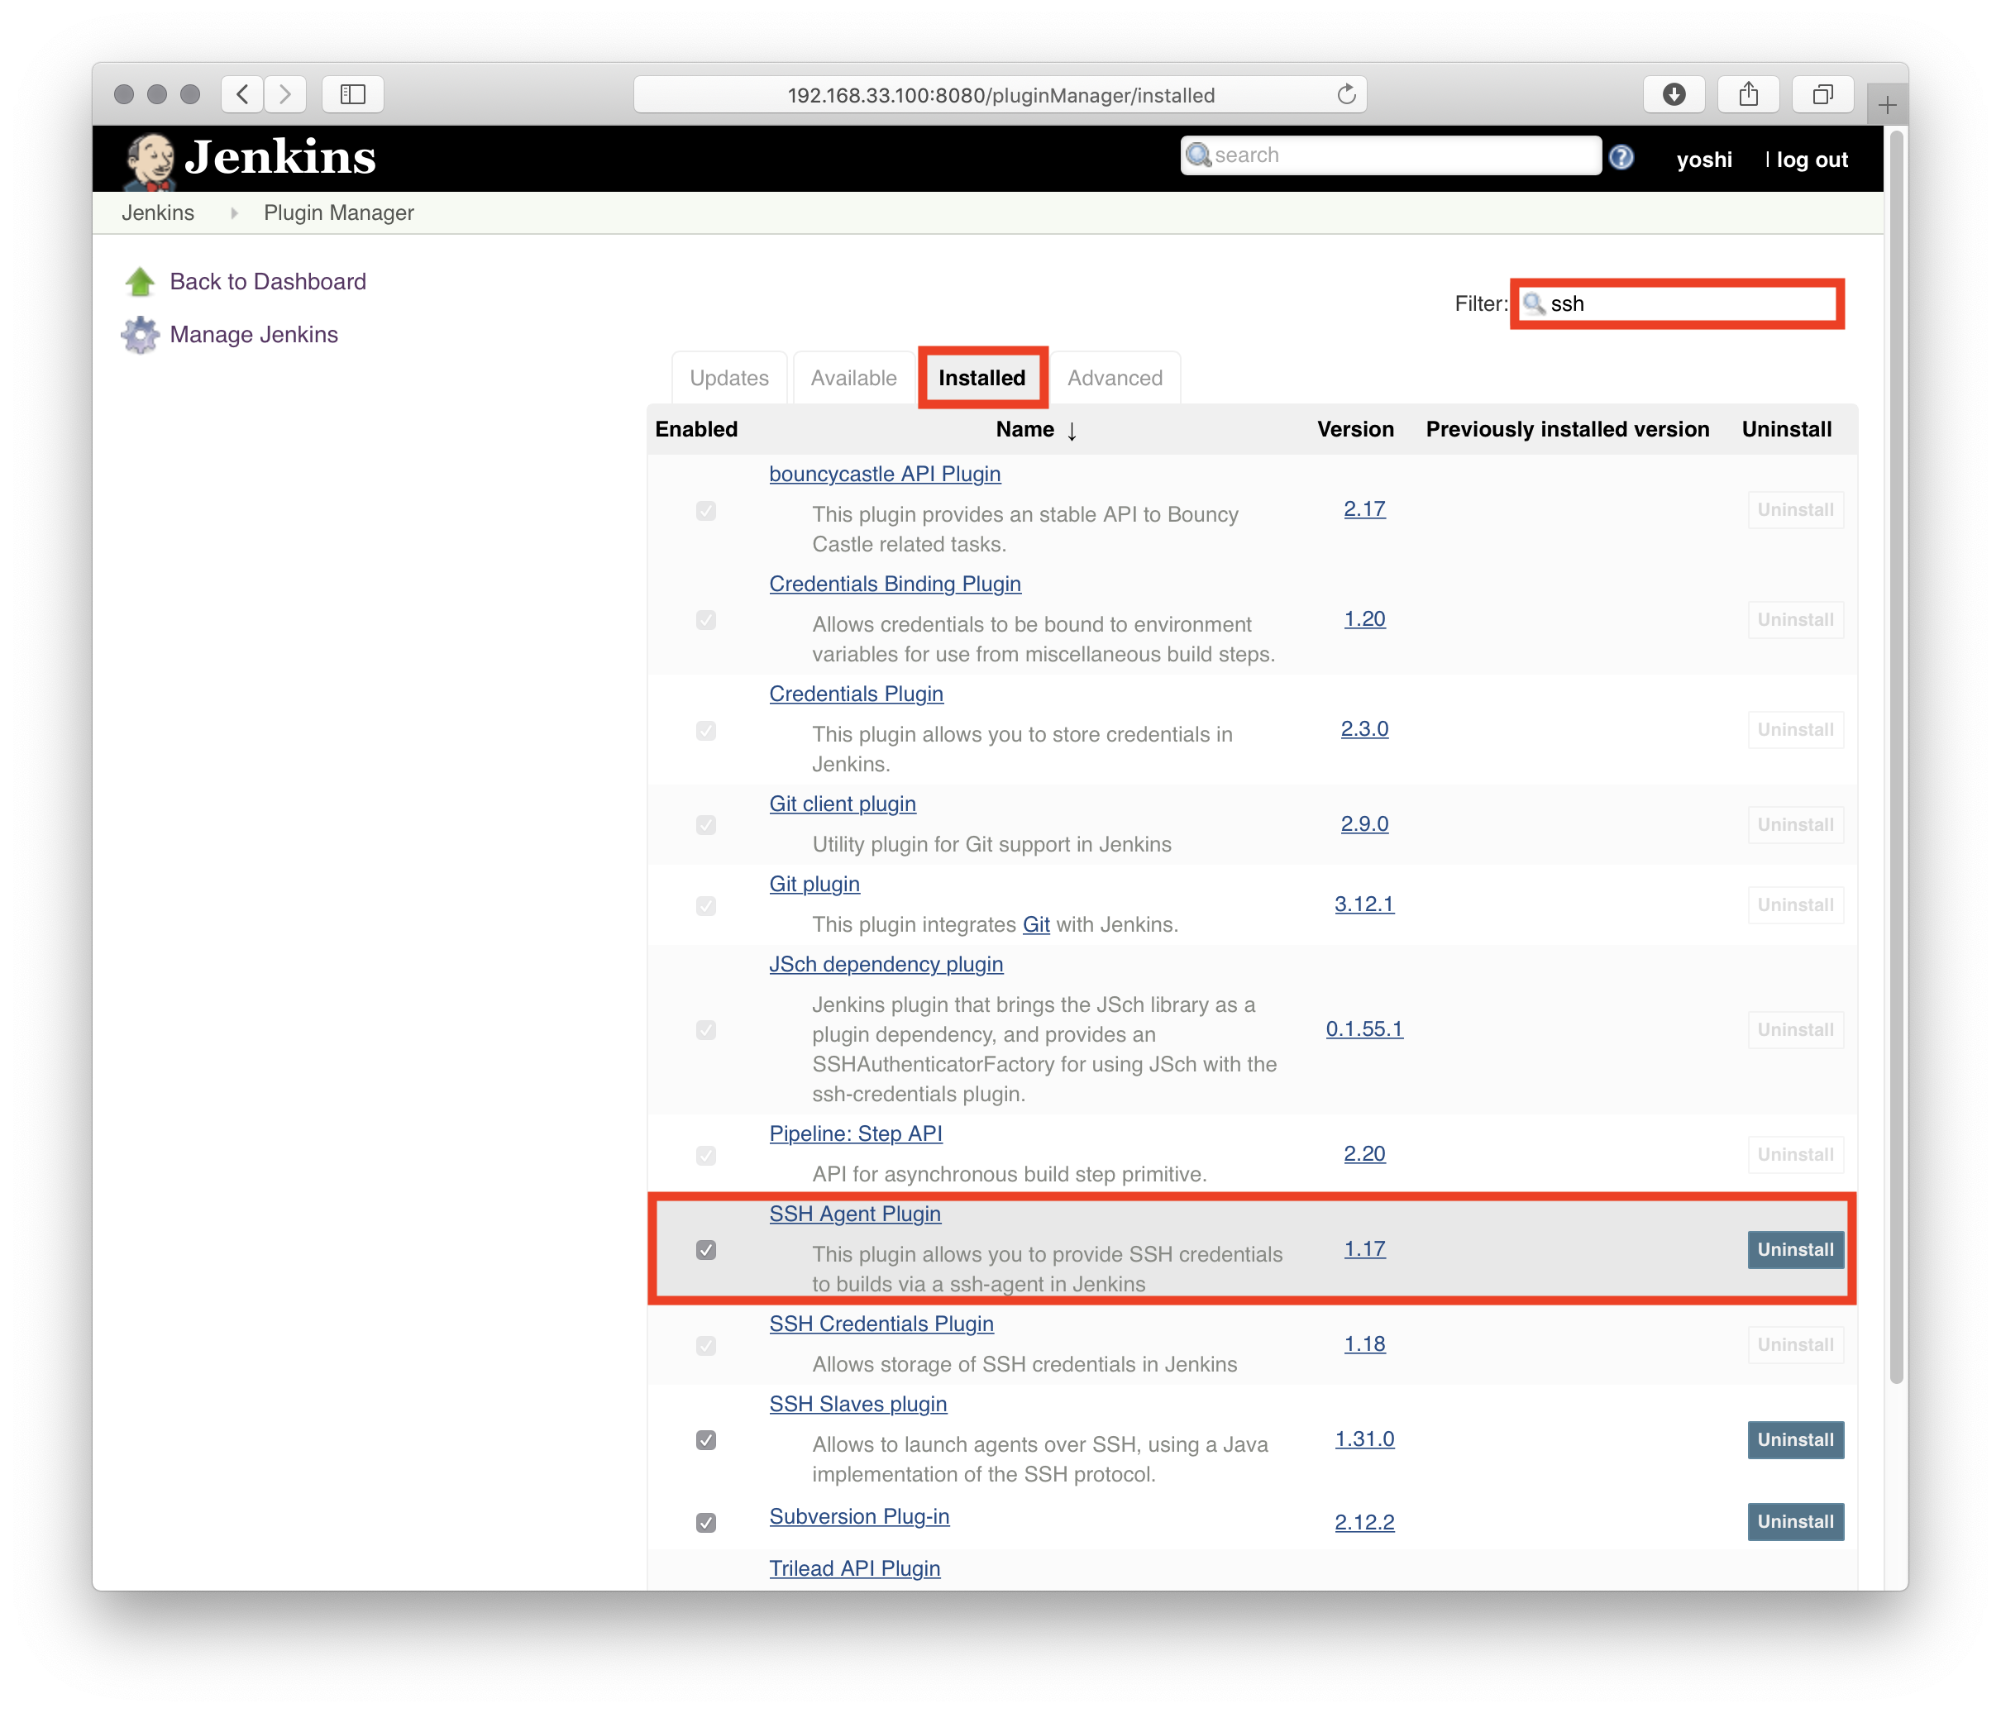Open version 1.17 of SSH Agent Plugin
The width and height of the screenshot is (2001, 1713).
1363,1249
